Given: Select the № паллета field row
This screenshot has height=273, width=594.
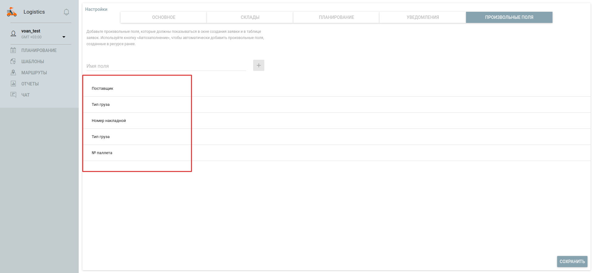Looking at the screenshot, I should 102,153.
